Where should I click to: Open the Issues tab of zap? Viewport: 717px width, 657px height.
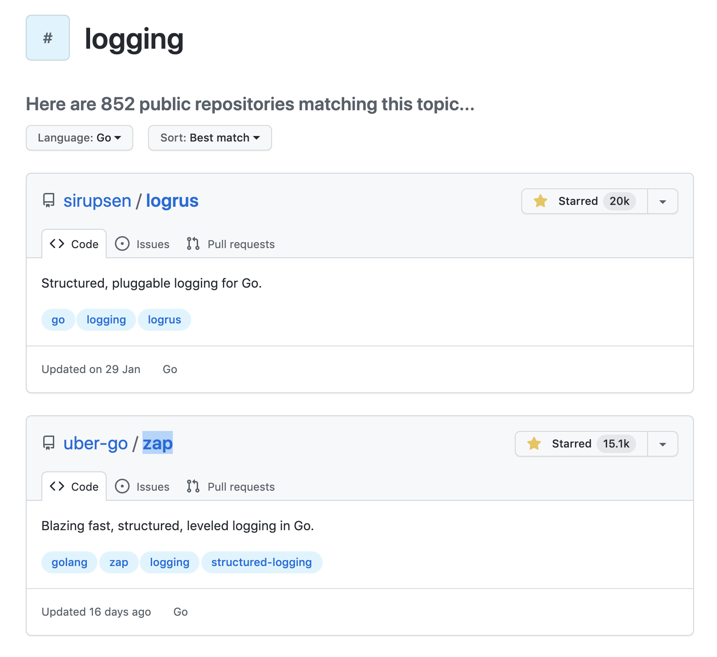[142, 487]
